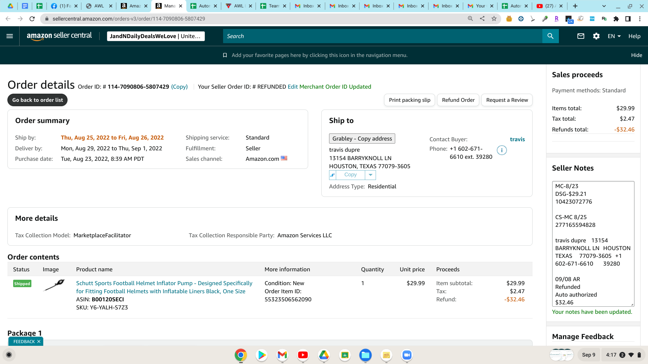Open a new browser tab
The height and width of the screenshot is (364, 648).
(x=575, y=6)
